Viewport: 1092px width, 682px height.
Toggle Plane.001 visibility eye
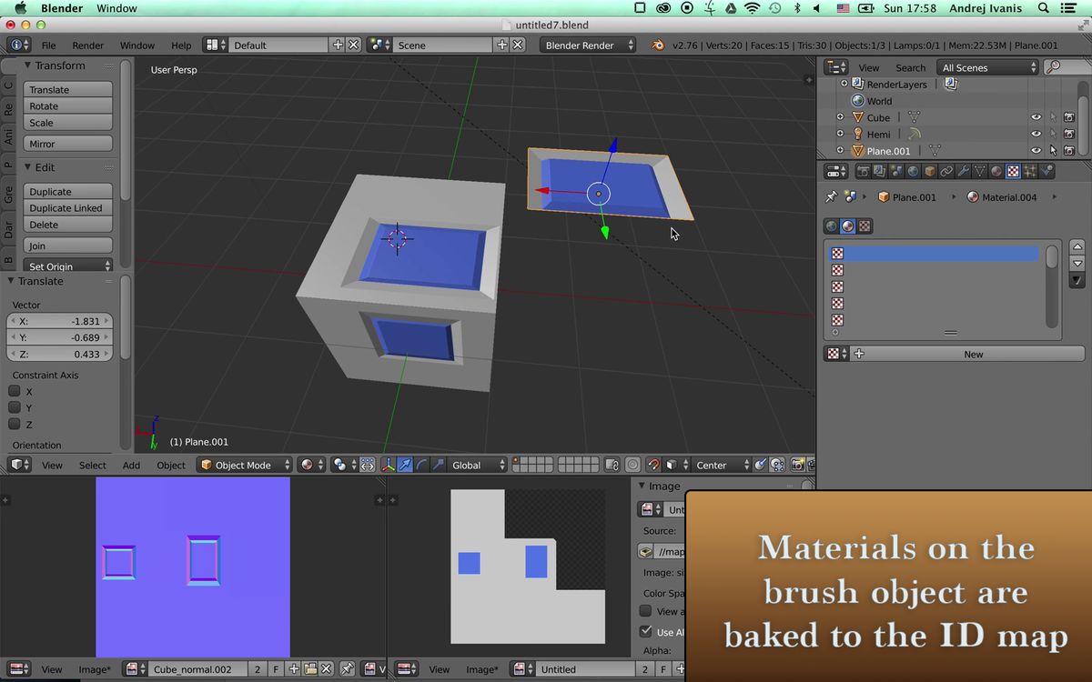[x=1036, y=150]
